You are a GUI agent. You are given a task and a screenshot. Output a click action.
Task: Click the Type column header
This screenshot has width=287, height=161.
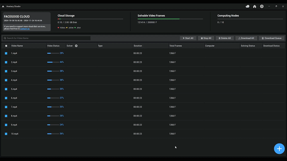(x=100, y=46)
